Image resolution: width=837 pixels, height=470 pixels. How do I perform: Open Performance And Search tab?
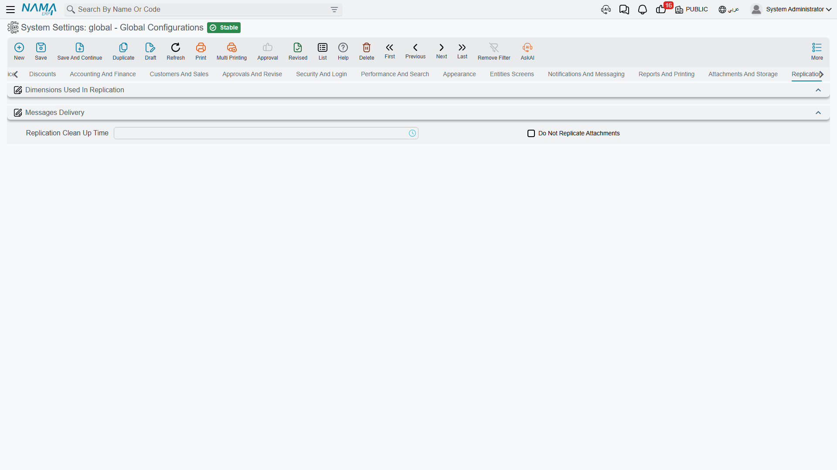click(x=395, y=74)
